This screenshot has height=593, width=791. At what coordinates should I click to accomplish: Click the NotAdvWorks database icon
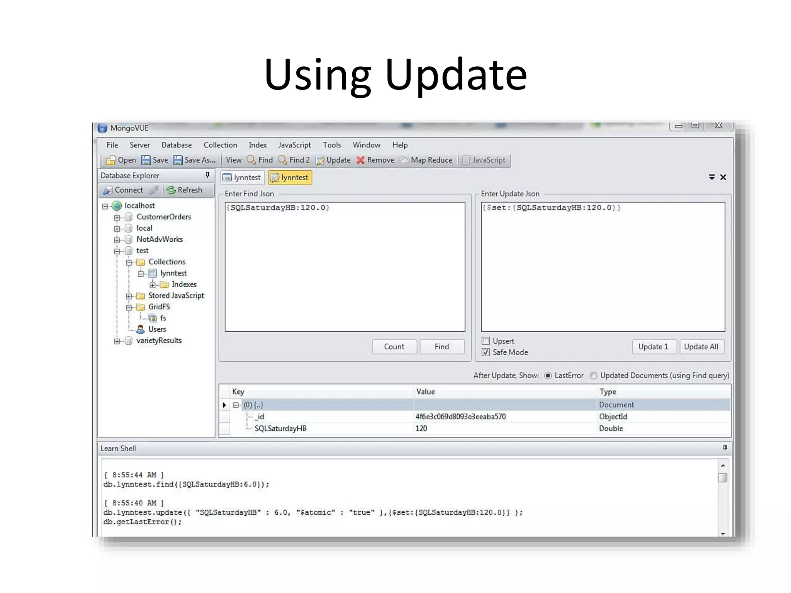point(129,239)
